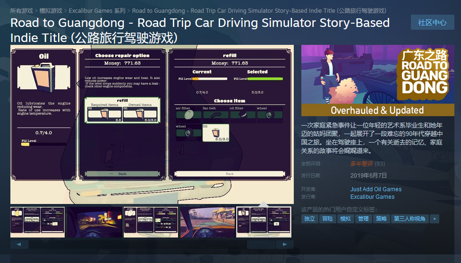
Task: Open publisher Excalibur Games link
Action: pyautogui.click(x=372, y=197)
